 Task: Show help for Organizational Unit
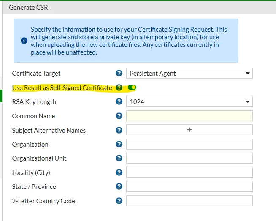point(119,158)
